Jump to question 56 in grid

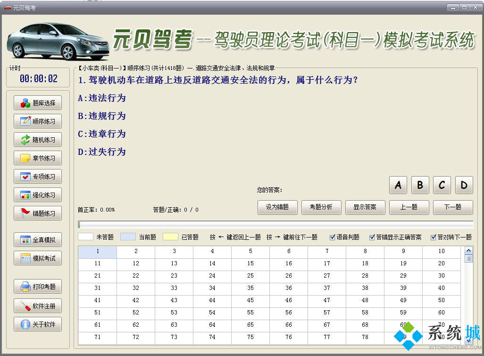289,313
